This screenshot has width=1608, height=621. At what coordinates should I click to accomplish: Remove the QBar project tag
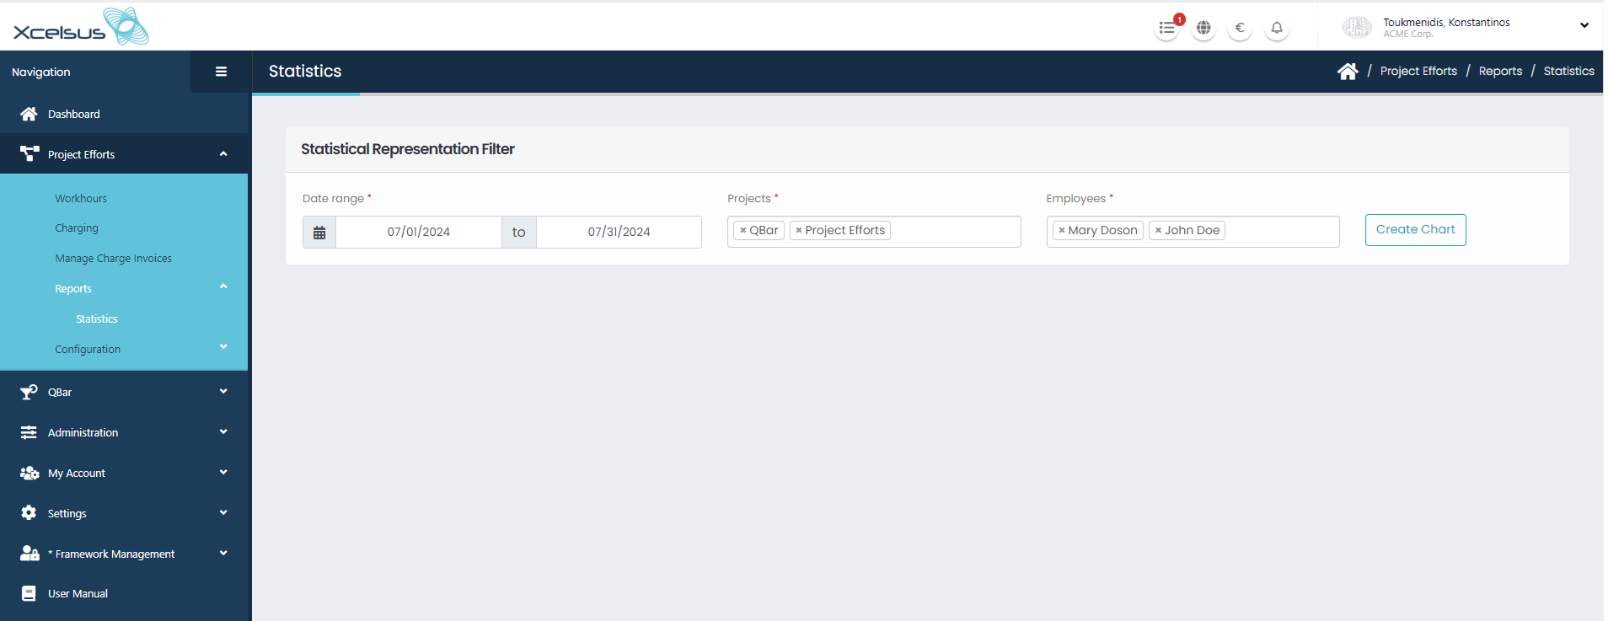pos(742,231)
